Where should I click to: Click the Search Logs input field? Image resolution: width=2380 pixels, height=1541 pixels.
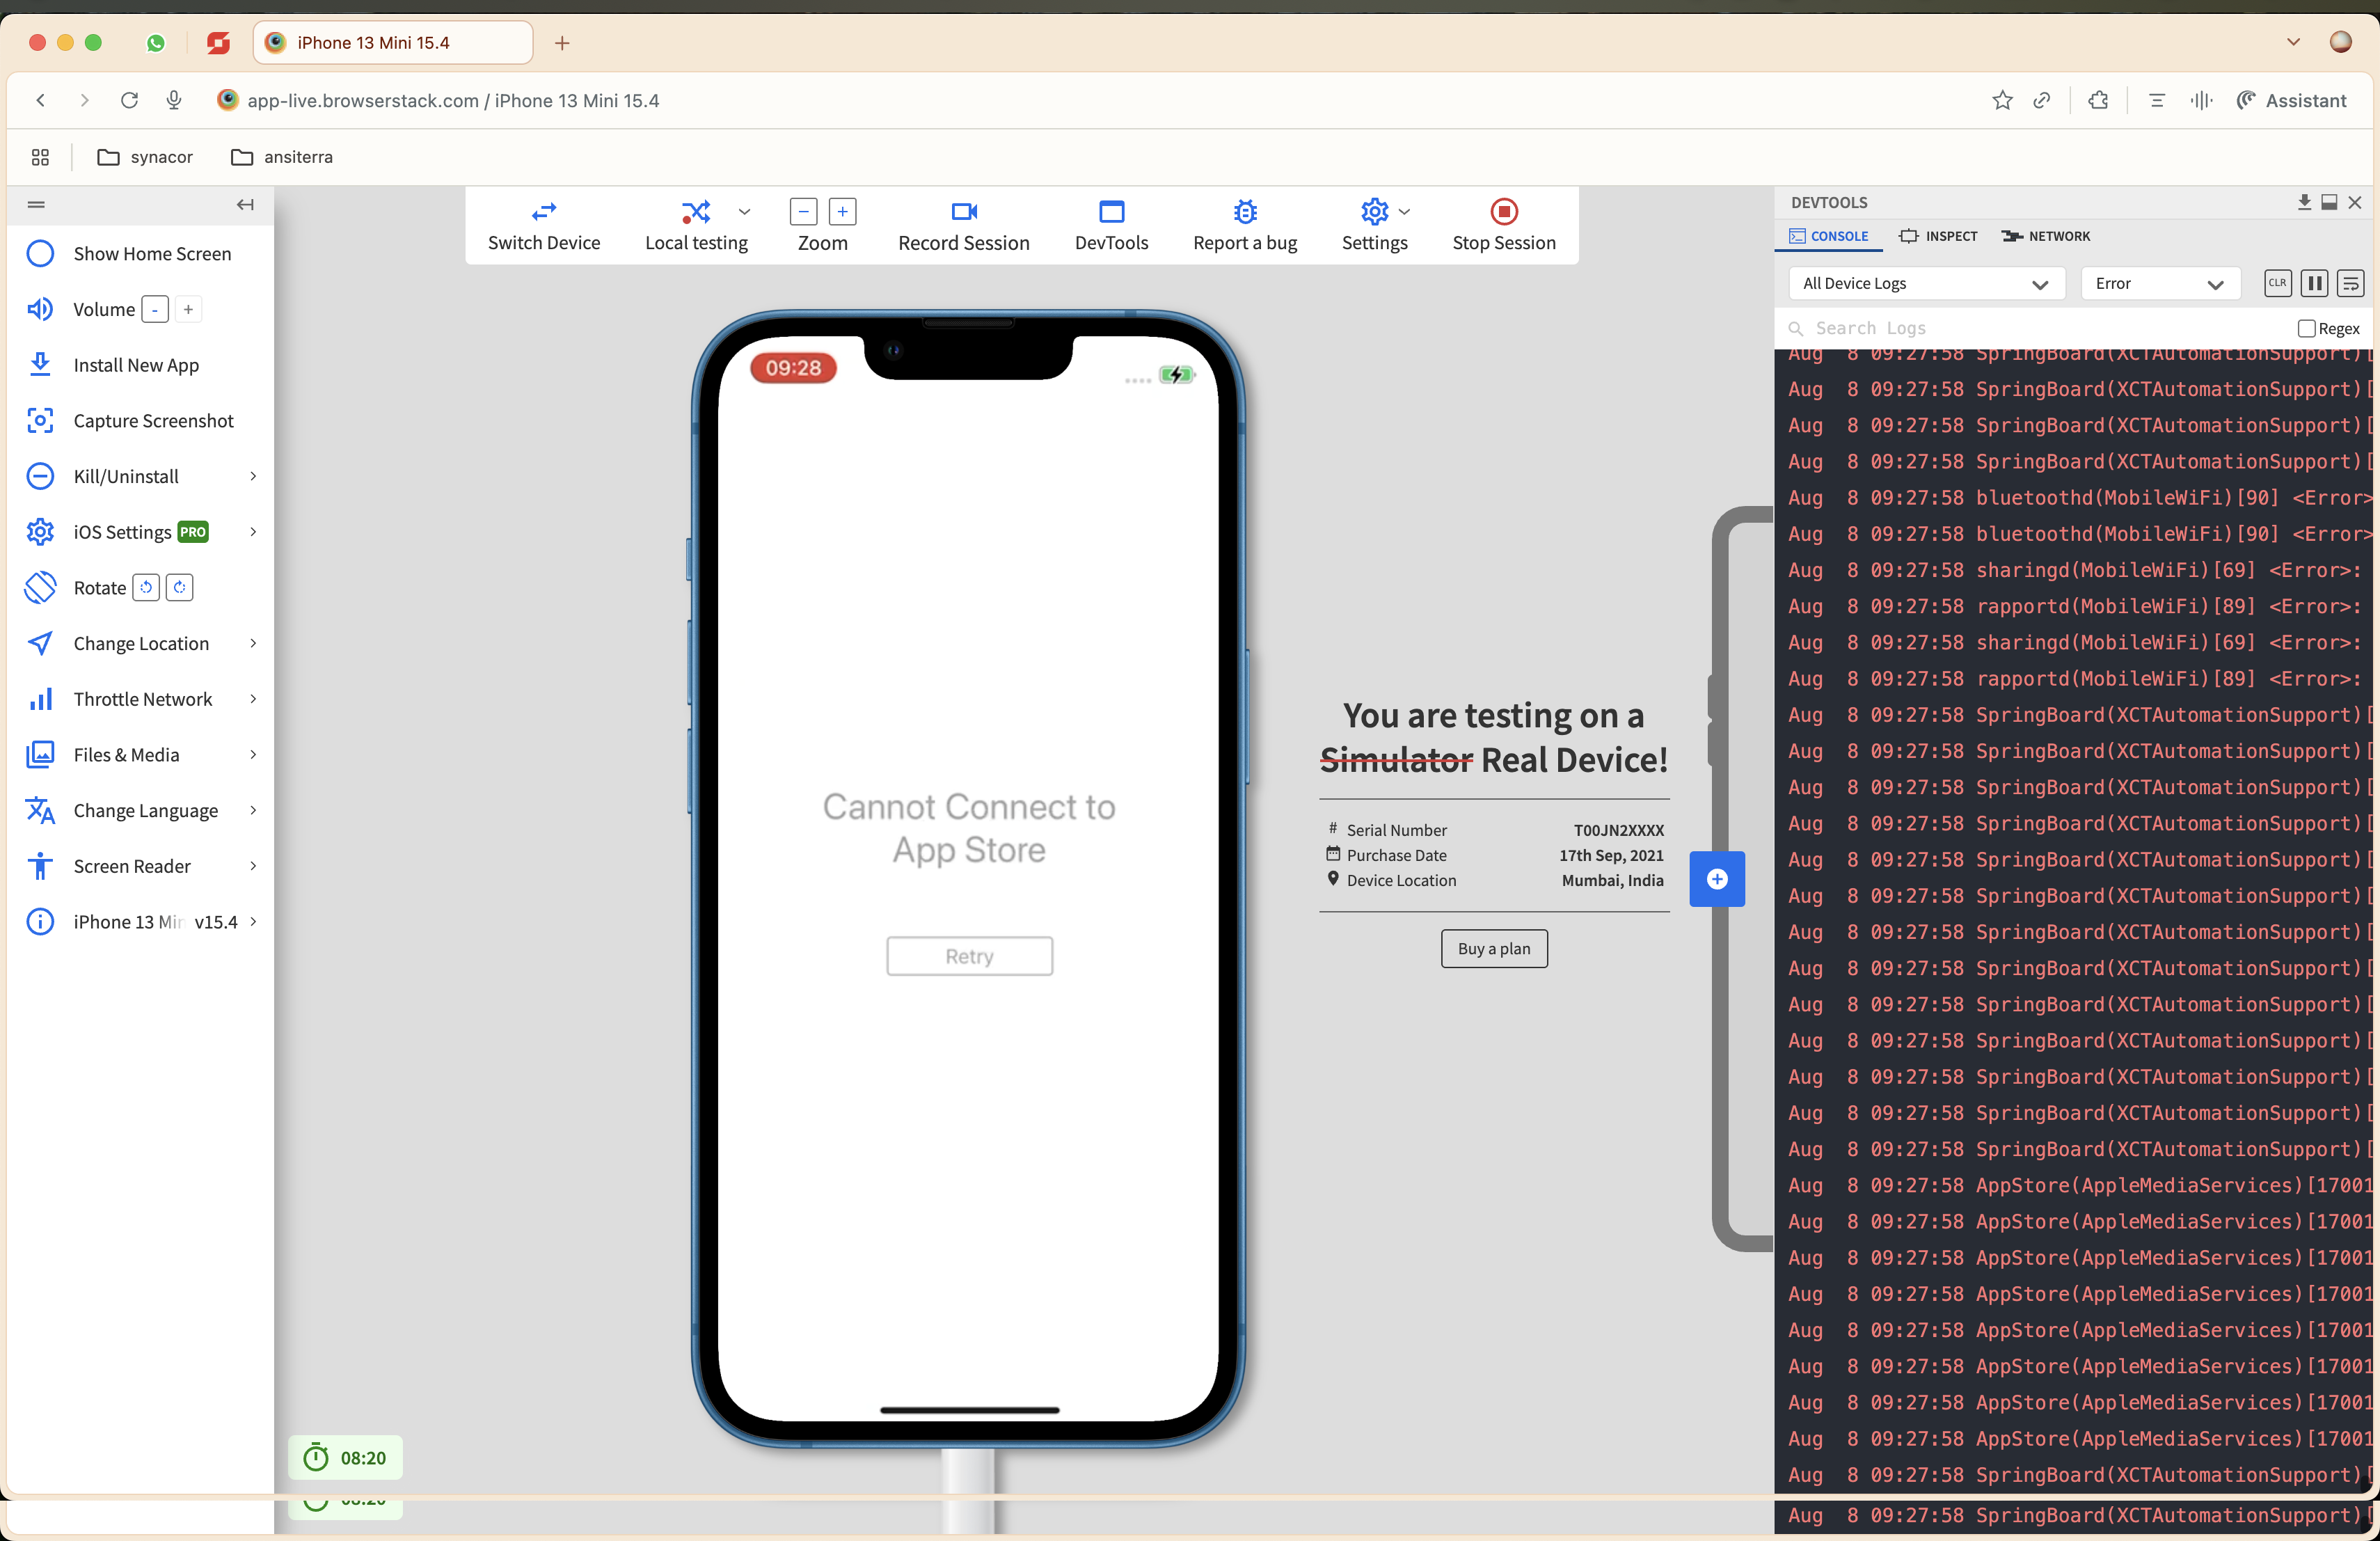2040,328
